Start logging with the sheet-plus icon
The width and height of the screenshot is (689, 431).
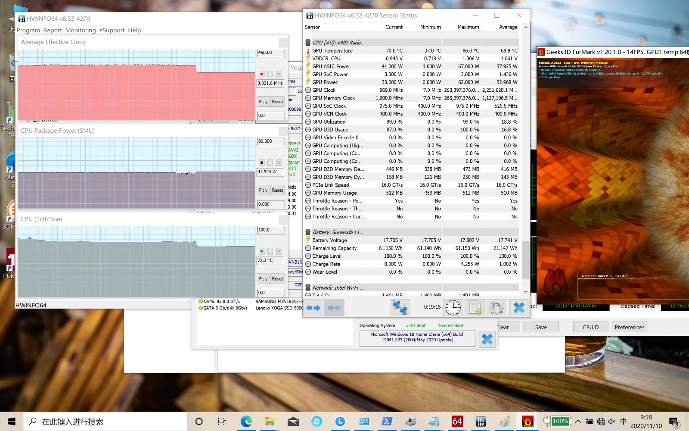click(x=475, y=308)
